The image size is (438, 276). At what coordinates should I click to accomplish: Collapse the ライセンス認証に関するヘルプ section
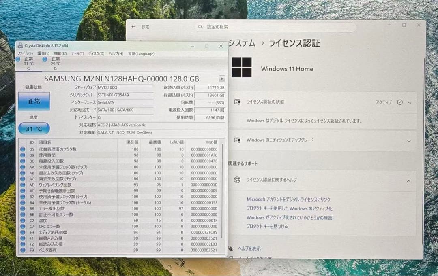(408, 181)
